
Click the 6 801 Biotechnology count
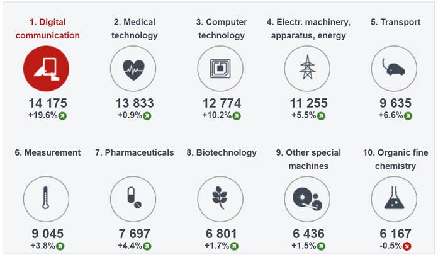(222, 234)
